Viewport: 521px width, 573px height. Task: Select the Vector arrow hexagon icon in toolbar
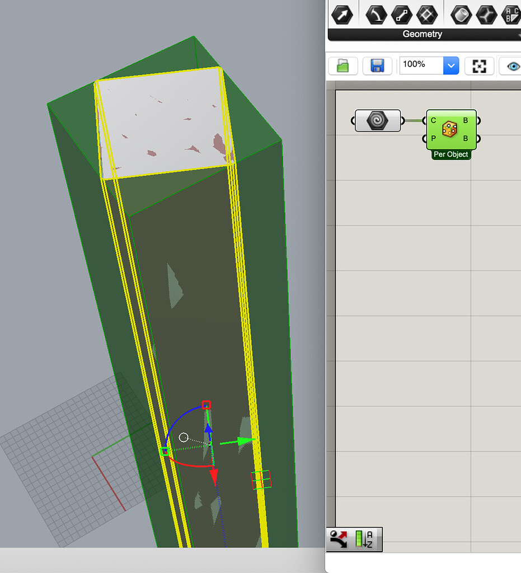coord(342,15)
